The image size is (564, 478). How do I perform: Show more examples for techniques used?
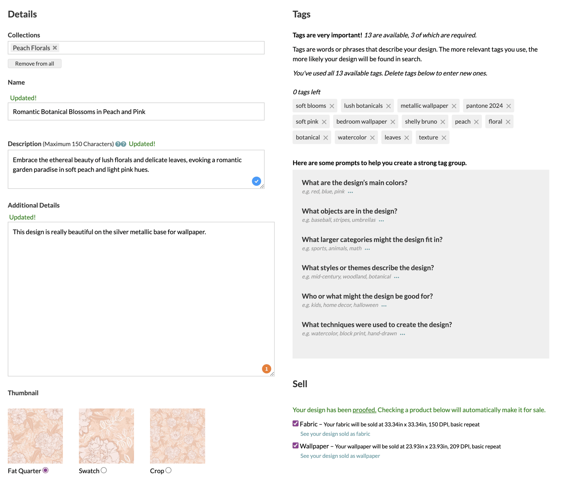402,334
